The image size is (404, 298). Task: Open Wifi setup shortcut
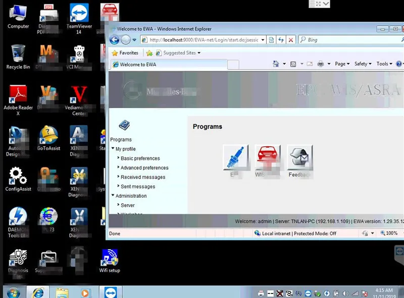pyautogui.click(x=110, y=261)
